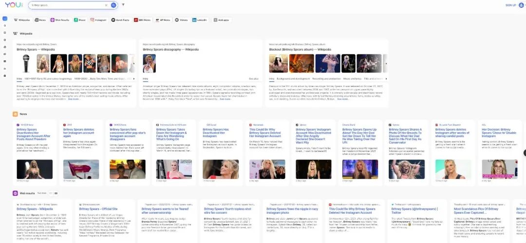Viewport: 526px width, 243px height.
Task: Click the orange News section icon
Action: pos(15,114)
